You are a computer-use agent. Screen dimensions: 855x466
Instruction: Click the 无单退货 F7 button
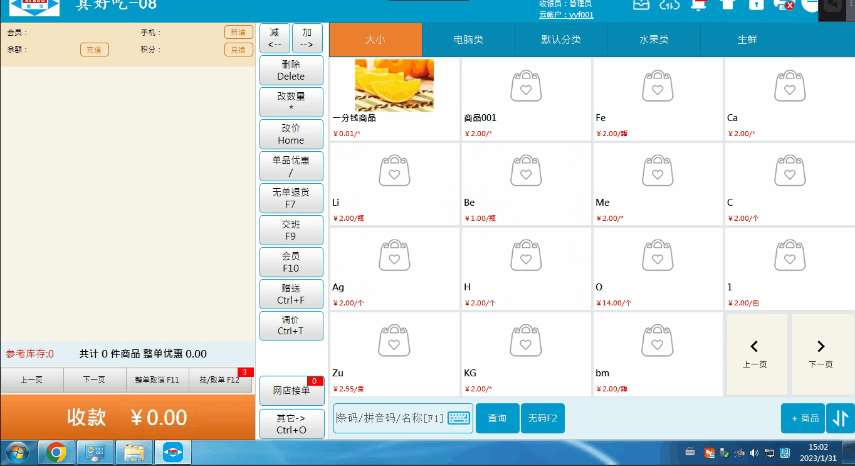pyautogui.click(x=291, y=198)
